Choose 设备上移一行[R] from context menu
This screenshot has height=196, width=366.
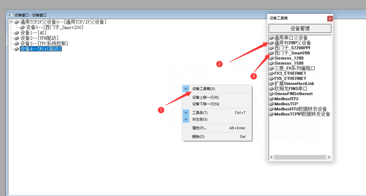(217, 97)
